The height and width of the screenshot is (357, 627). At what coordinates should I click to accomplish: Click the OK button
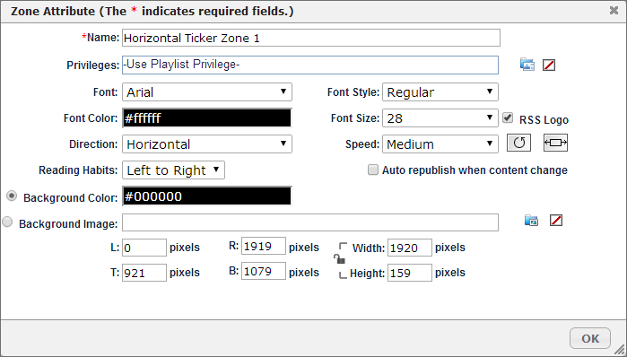pyautogui.click(x=590, y=338)
